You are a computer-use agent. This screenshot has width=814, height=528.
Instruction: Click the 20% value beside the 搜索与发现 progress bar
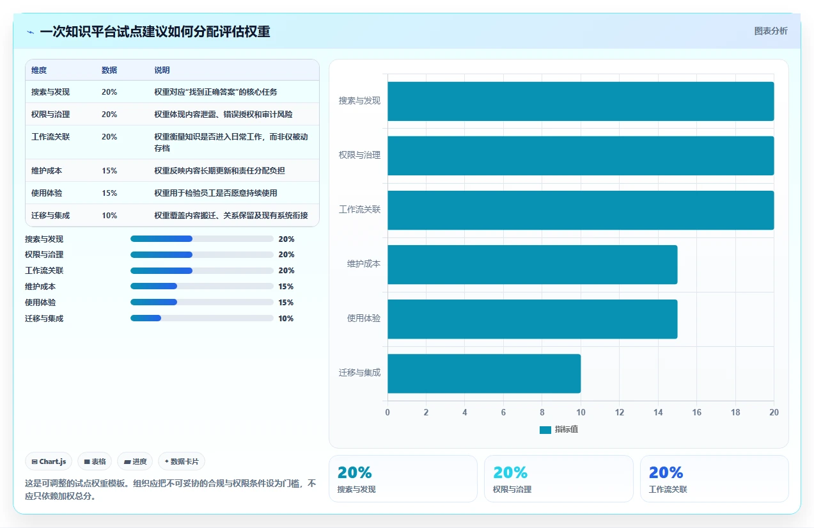pos(286,239)
